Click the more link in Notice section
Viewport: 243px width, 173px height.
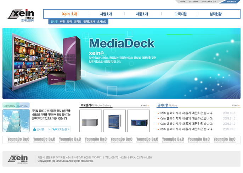[236, 105]
